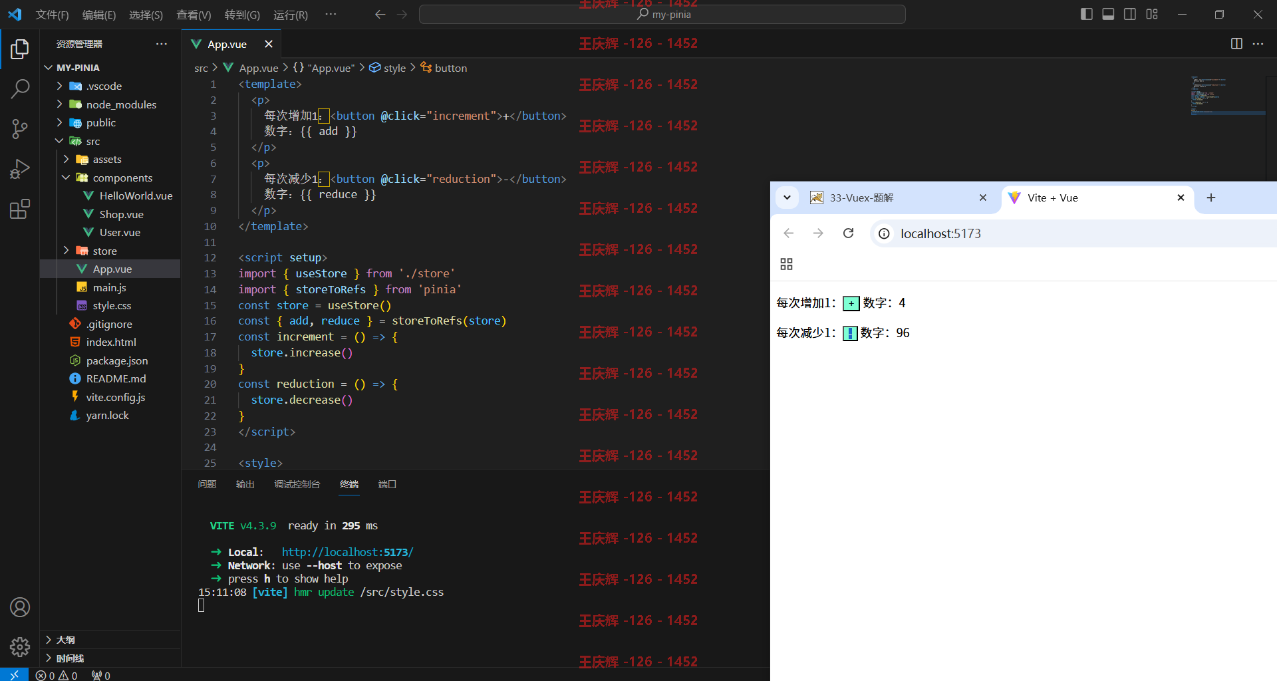
Task: Open editor More Actions ellipsis
Action: click(1258, 44)
